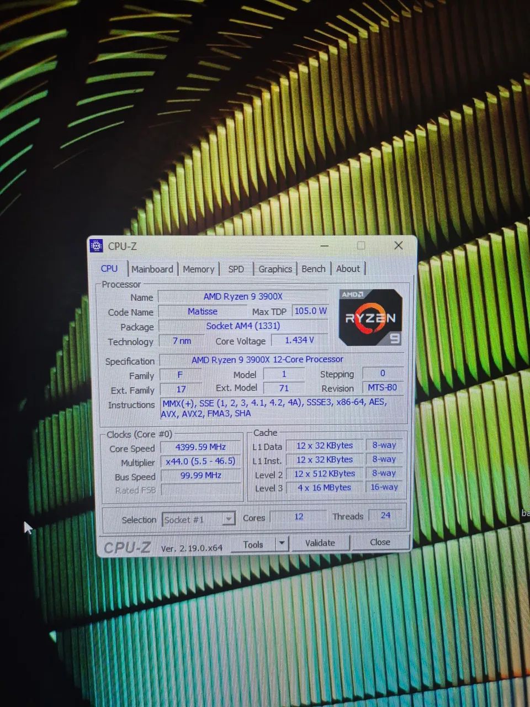Viewport: 530px width, 707px height.
Task: Expand the Tools dropdown arrow
Action: click(x=282, y=544)
